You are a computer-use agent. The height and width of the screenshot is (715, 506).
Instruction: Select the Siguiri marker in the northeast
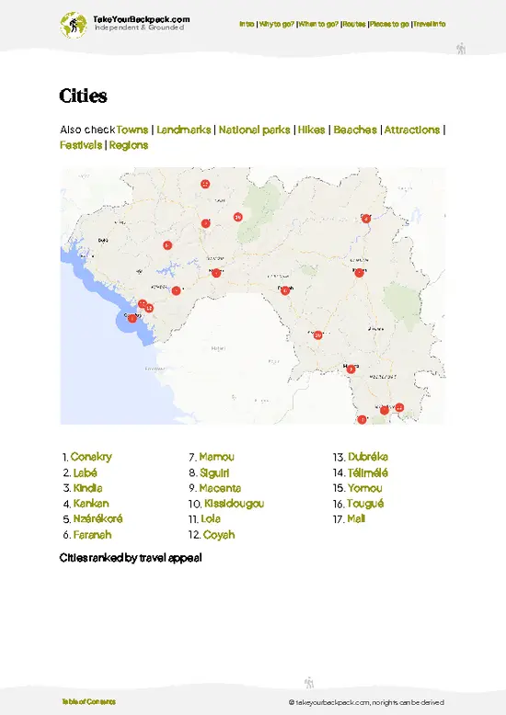(x=366, y=219)
